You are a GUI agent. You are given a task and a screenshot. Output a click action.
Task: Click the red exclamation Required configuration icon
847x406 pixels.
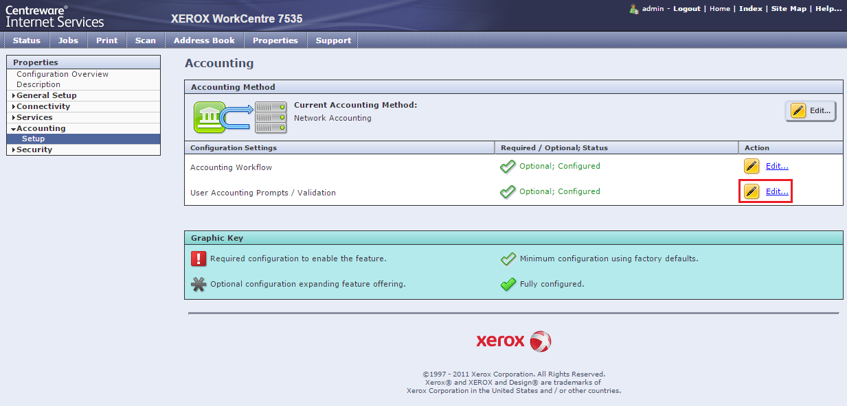[199, 259]
